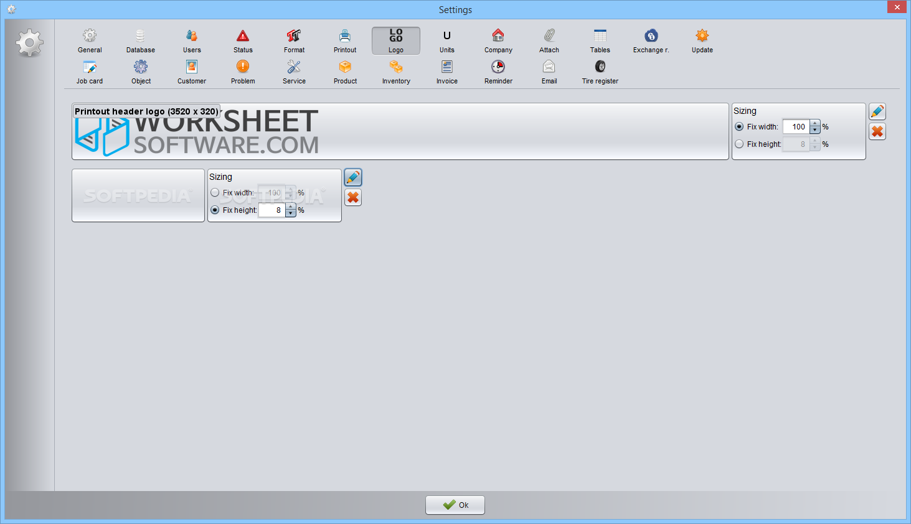Open the Inventory settings section

pos(396,72)
